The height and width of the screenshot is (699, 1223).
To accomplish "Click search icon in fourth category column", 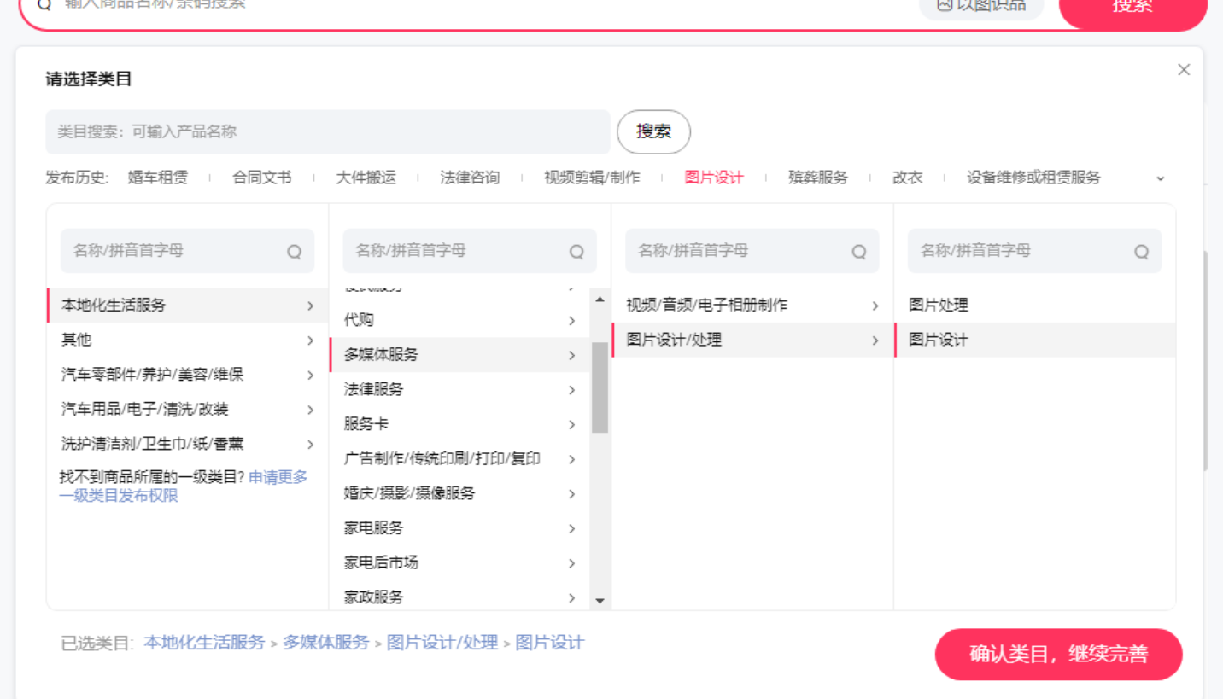I will 1141,252.
